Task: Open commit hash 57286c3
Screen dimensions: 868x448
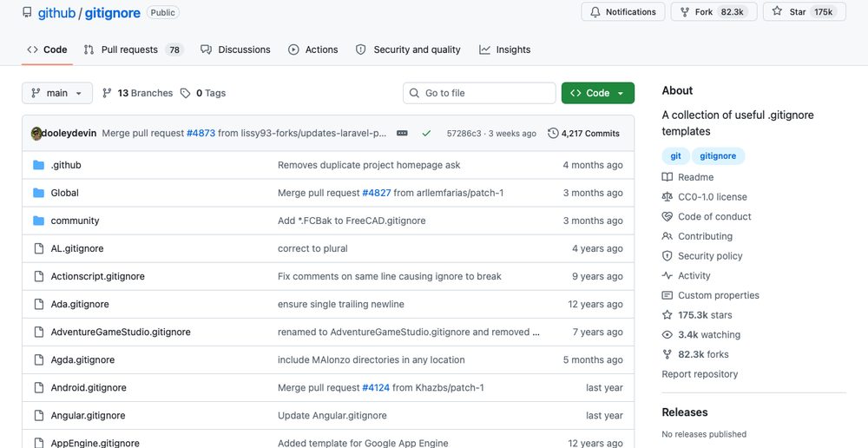Action: (464, 134)
